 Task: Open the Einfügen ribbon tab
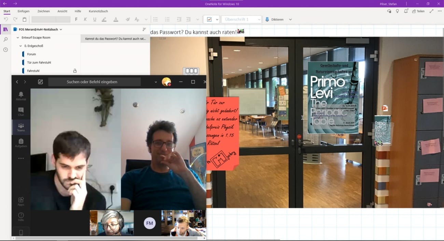click(x=24, y=11)
